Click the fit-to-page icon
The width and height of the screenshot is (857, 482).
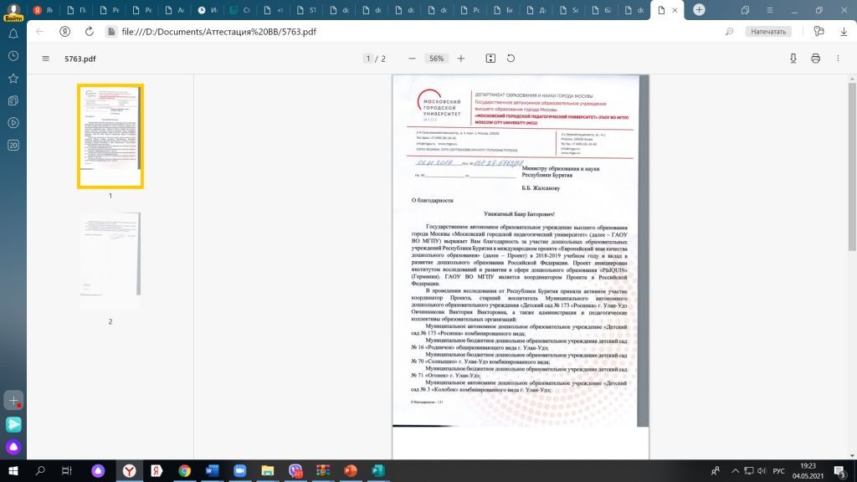click(x=490, y=59)
